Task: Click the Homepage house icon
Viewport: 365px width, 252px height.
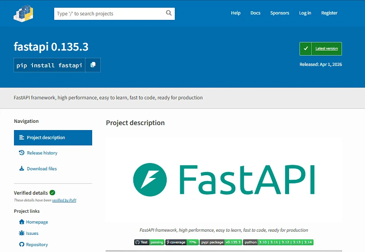Action: click(x=22, y=222)
